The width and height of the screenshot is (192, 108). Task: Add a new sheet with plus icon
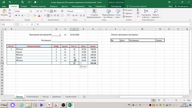tap(84, 97)
